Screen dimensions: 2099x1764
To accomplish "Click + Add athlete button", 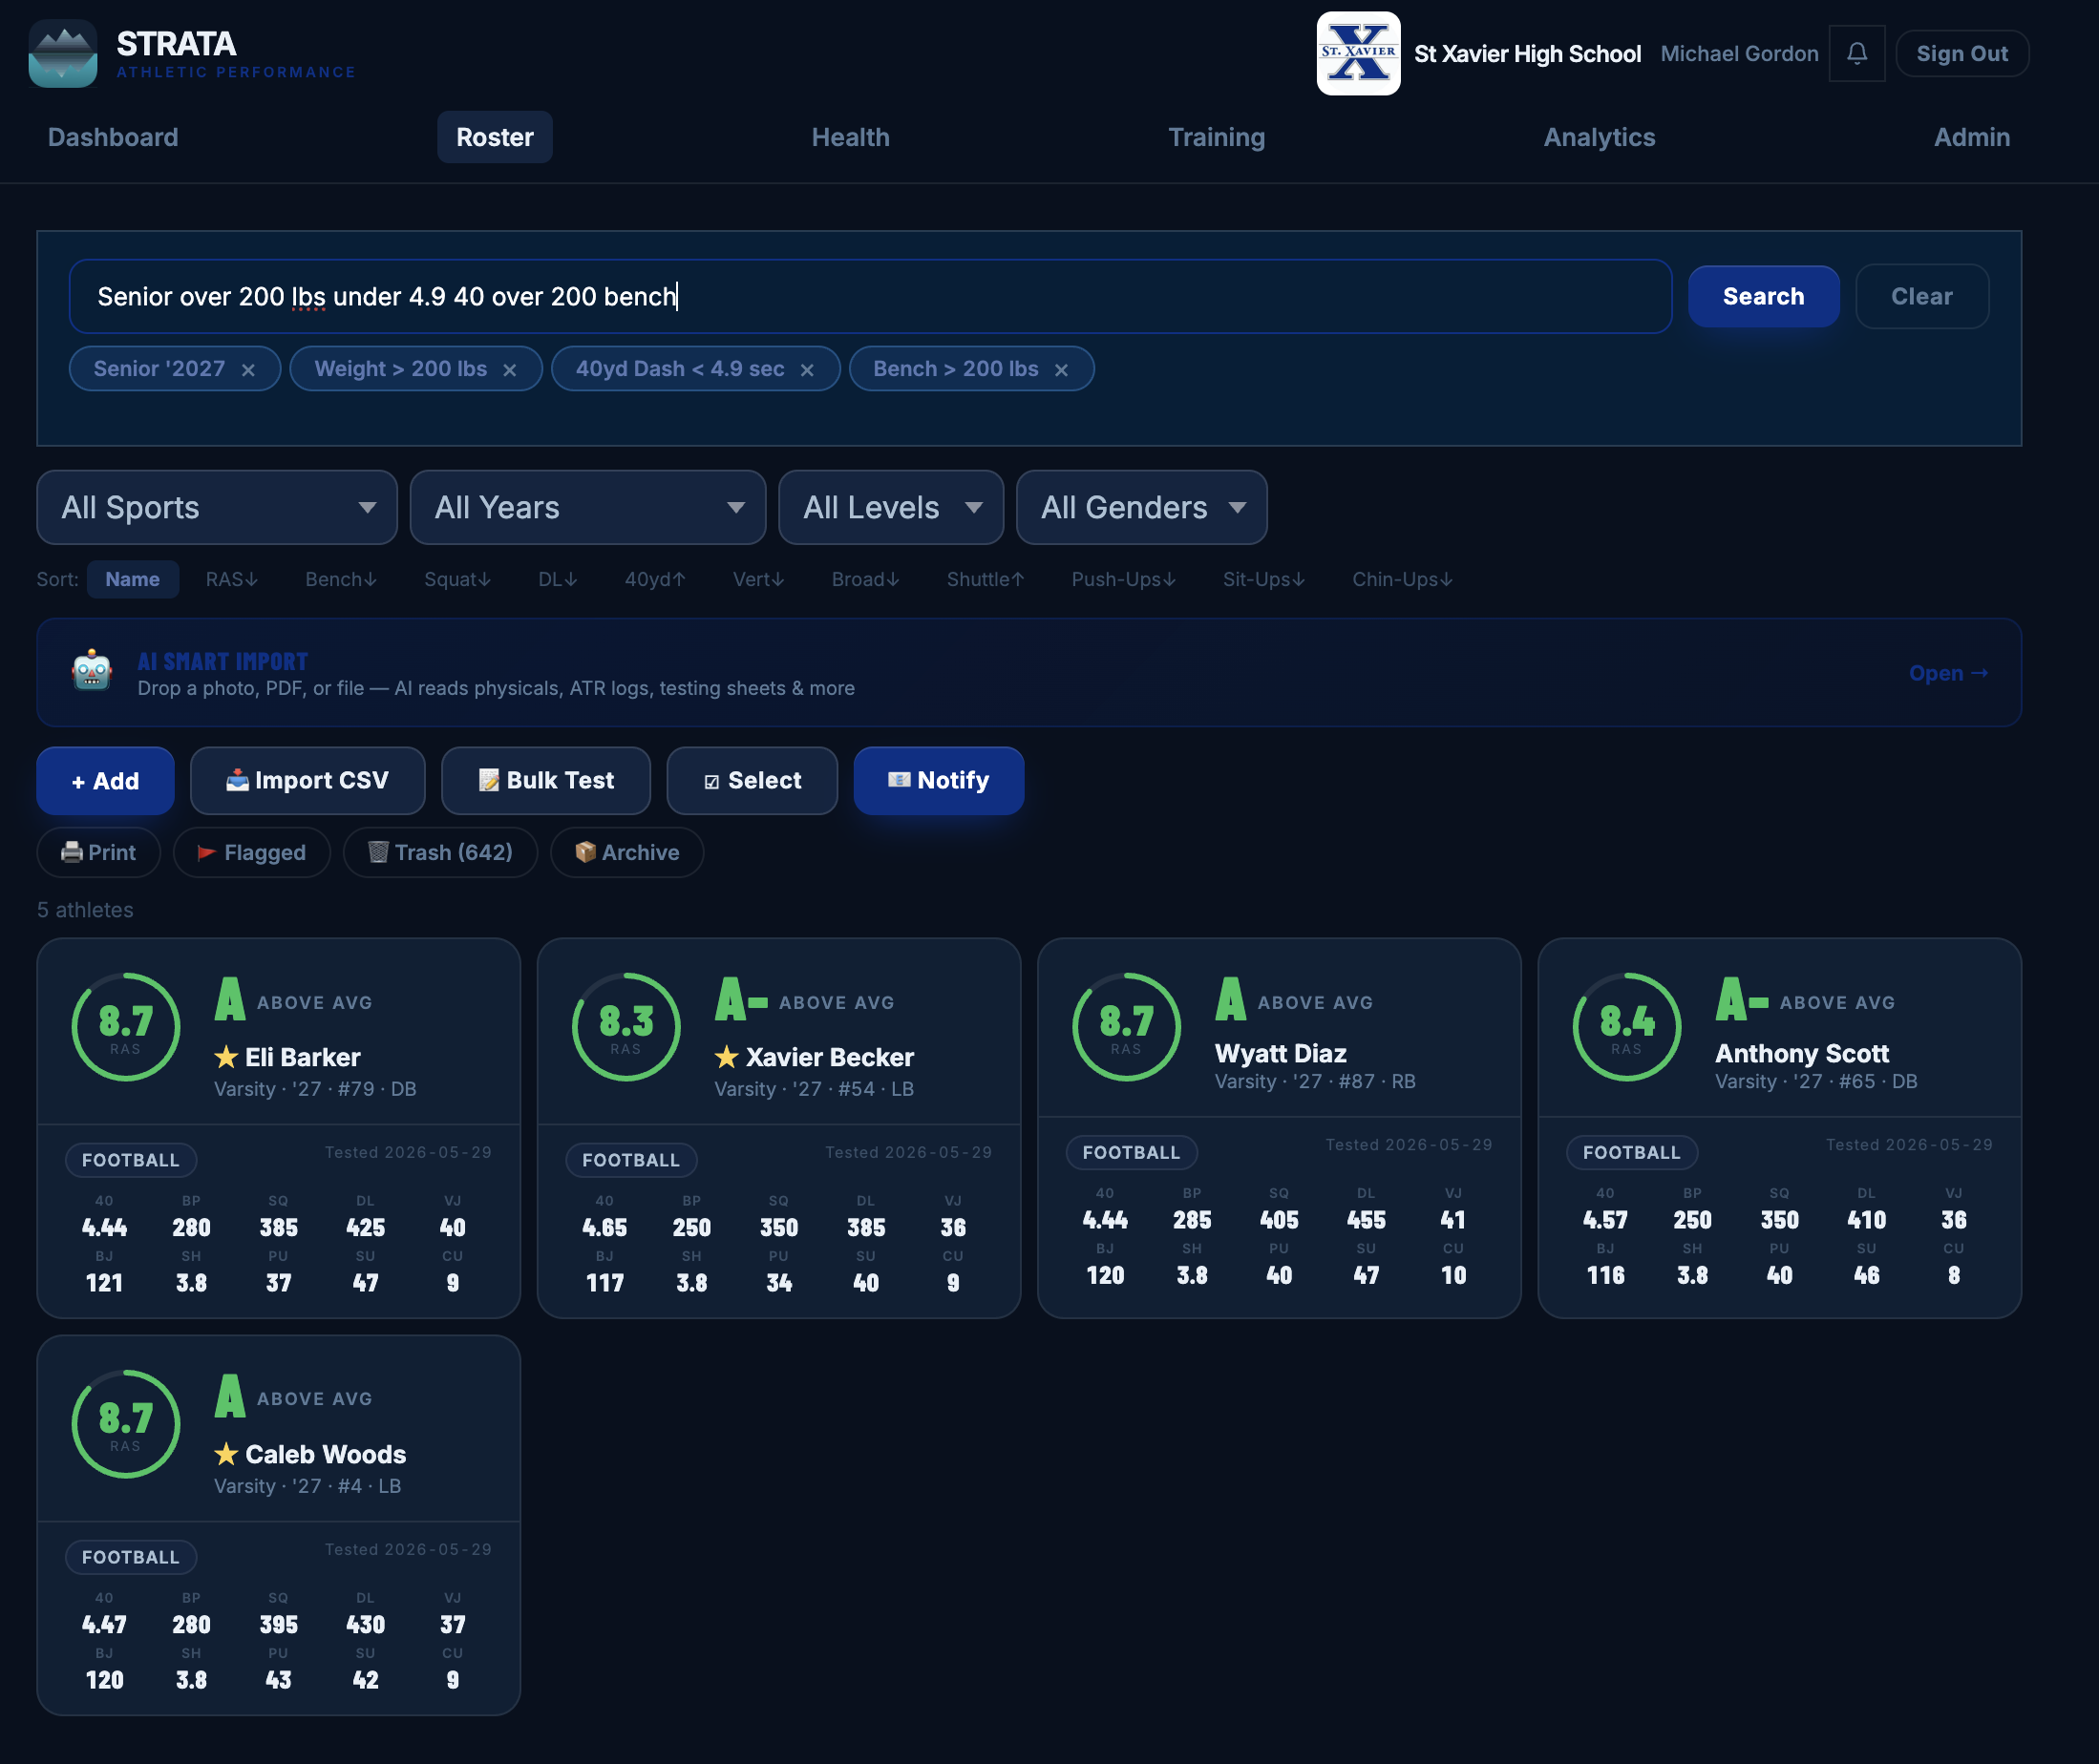I will click(105, 781).
